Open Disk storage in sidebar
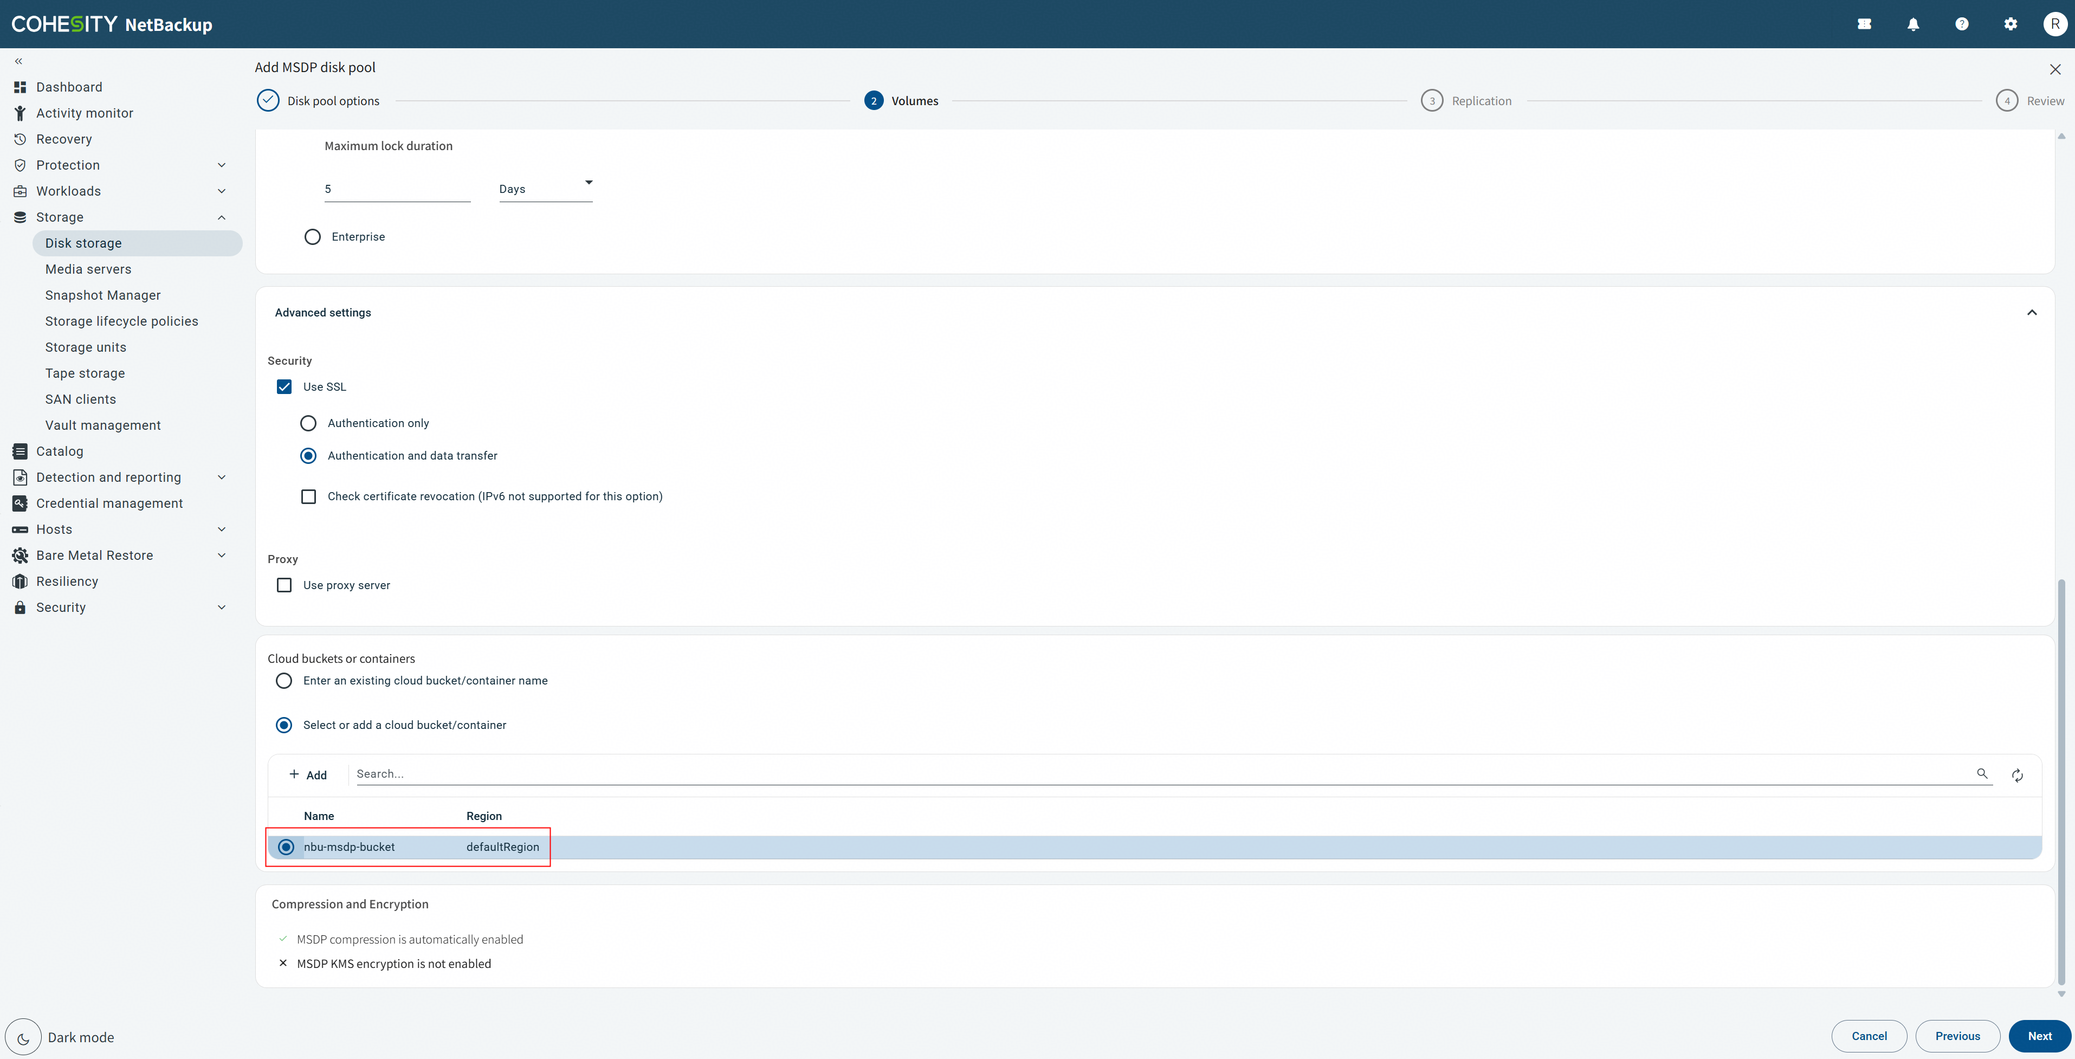The image size is (2075, 1059). 137,243
